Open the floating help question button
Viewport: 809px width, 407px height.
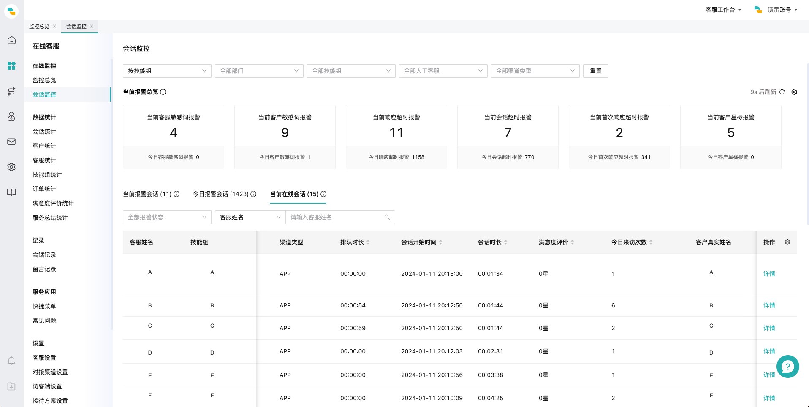[787, 367]
